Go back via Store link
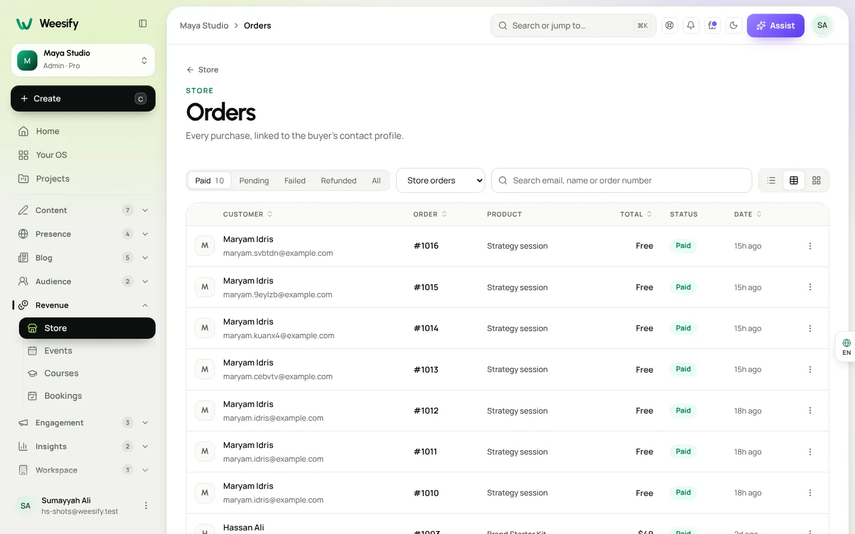Screen dimensions: 855x534 click(202, 69)
